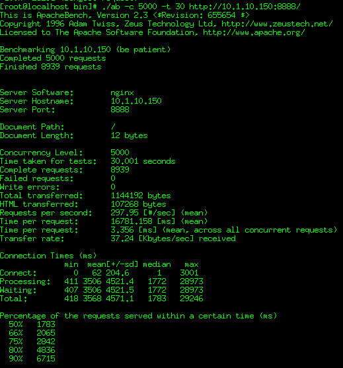
Task: Click the Document Length 12 bytes value
Action: click(x=129, y=135)
